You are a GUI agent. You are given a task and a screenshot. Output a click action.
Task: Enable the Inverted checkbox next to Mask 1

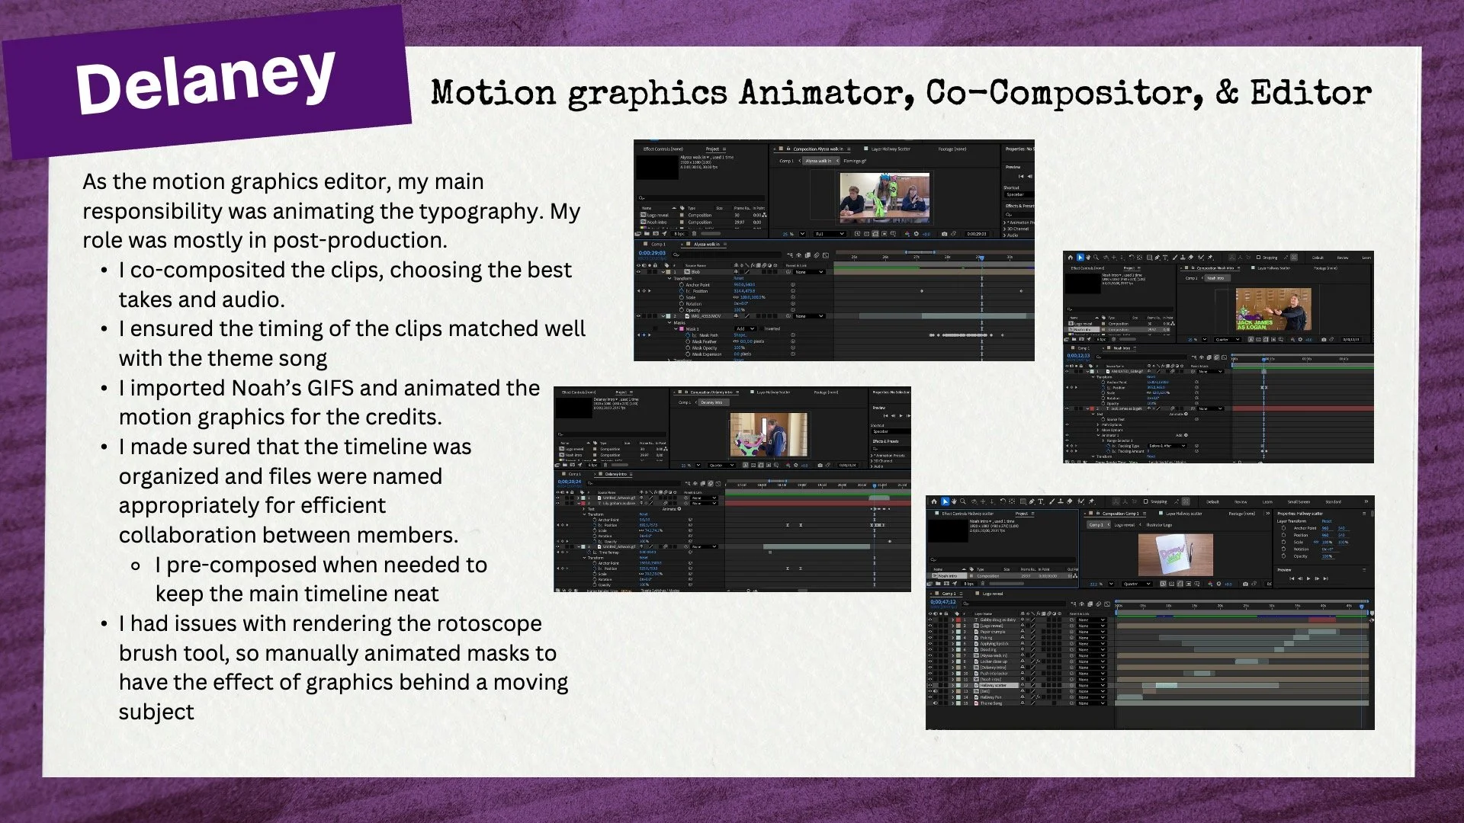point(761,329)
